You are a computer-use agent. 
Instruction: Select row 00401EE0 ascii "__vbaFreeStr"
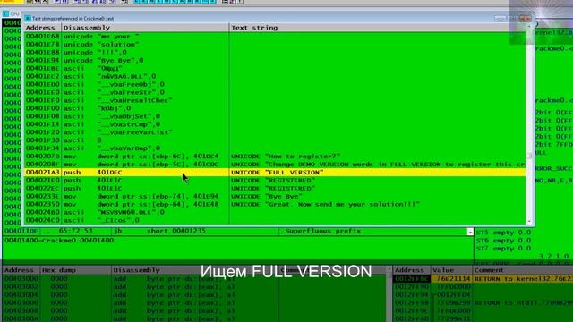pyautogui.click(x=275, y=92)
